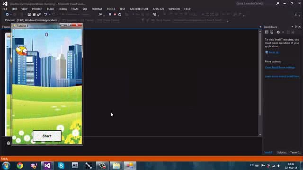Click the Start button in the game
This screenshot has width=303, height=170.
tap(47, 136)
